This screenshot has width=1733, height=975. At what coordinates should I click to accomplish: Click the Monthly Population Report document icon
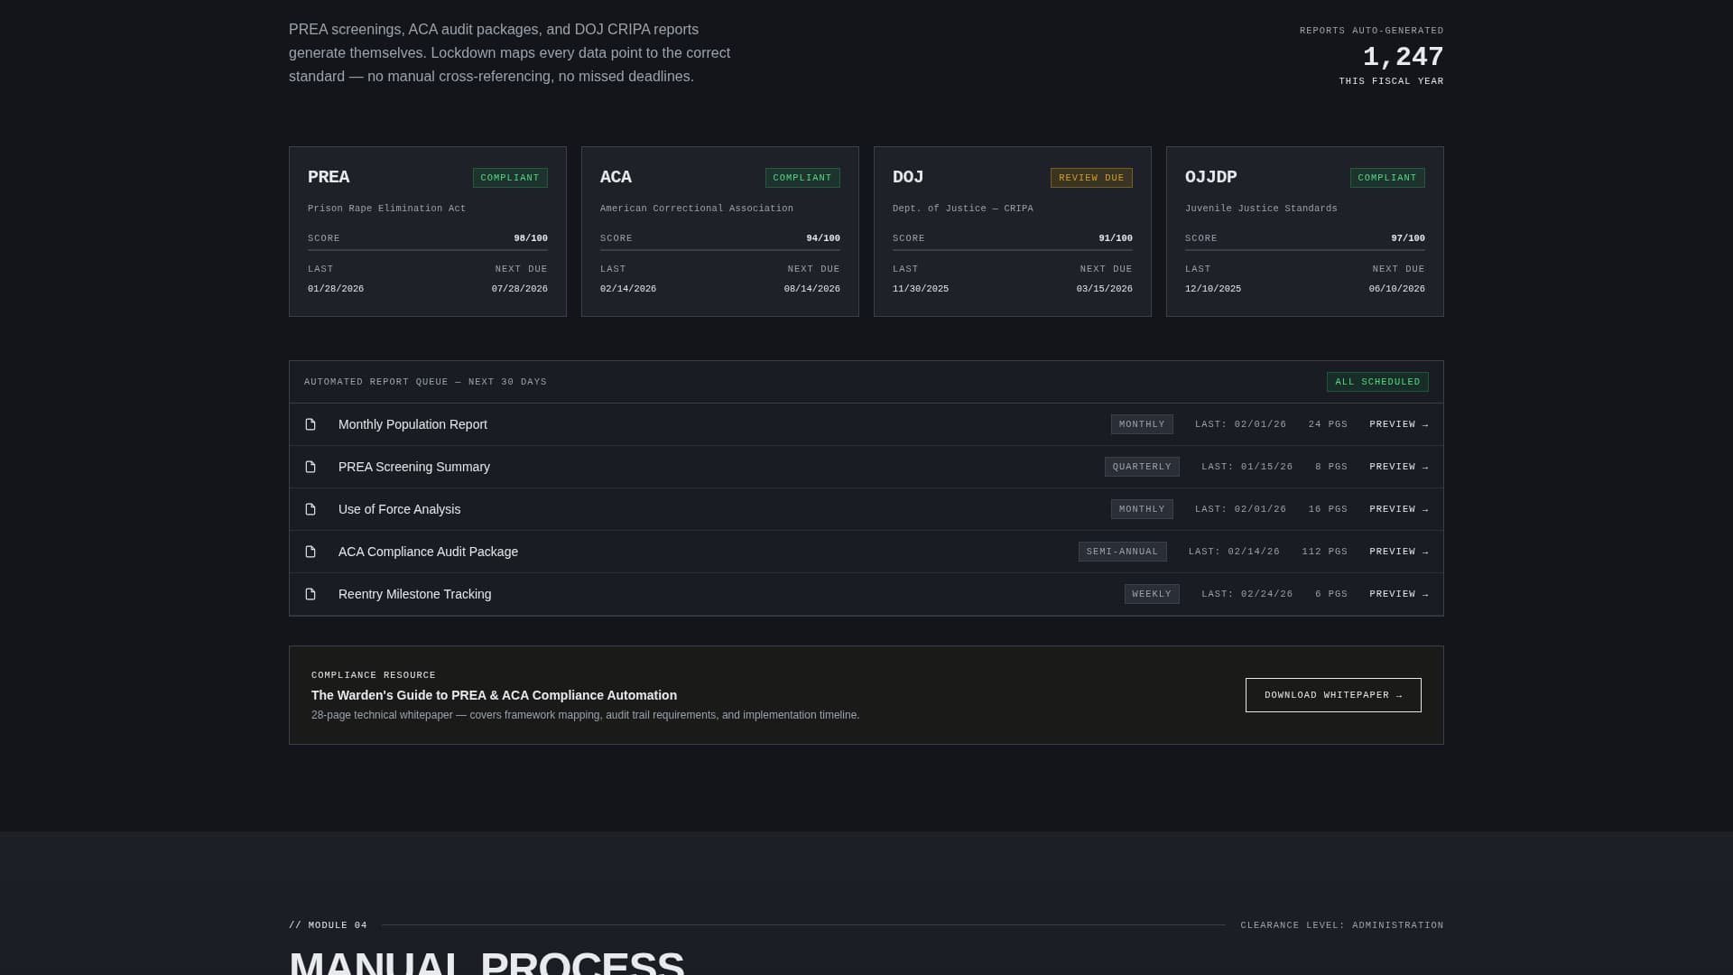pos(310,424)
